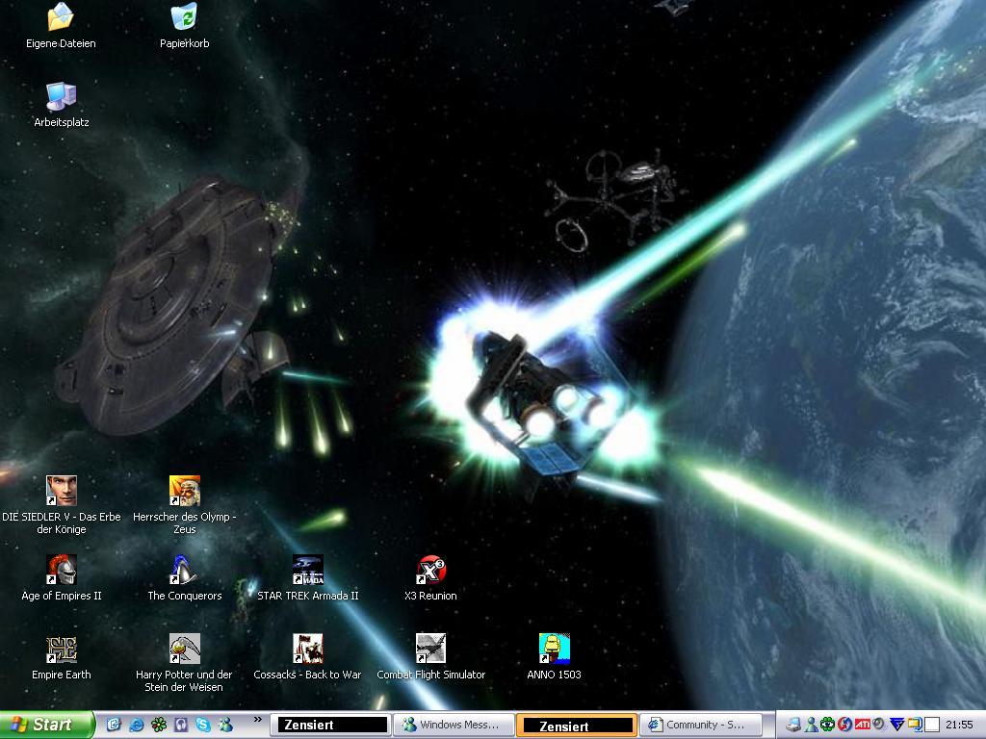986x739 pixels.
Task: Launch the ANNO 1503 shortcut
Action: (x=554, y=649)
